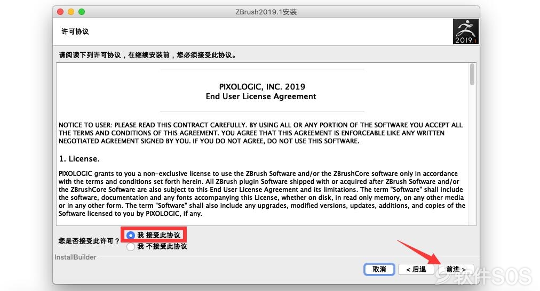Click the 许可协议 page title
The width and height of the screenshot is (540, 291).
pyautogui.click(x=75, y=31)
